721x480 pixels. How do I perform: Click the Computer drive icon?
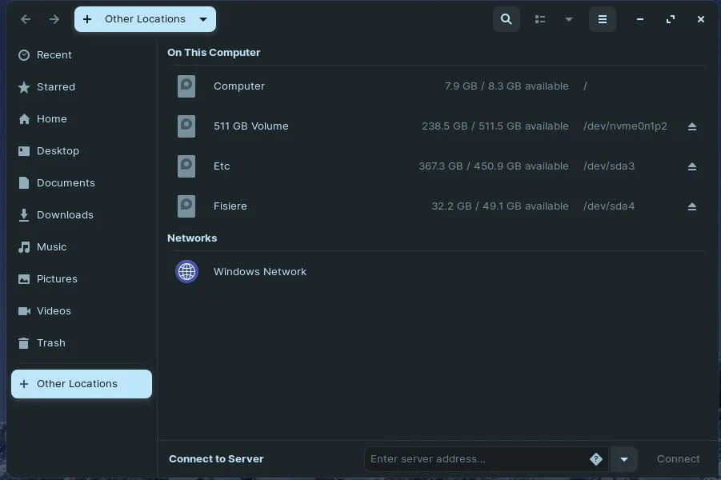coord(186,86)
